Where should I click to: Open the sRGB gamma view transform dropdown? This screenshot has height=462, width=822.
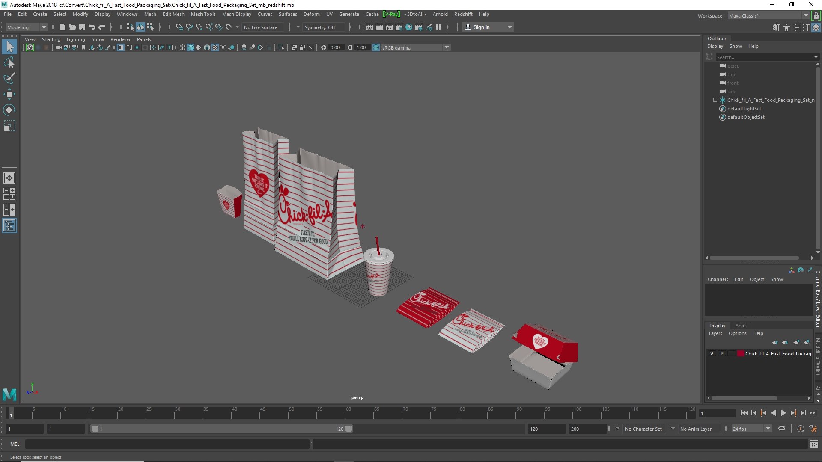click(415, 47)
